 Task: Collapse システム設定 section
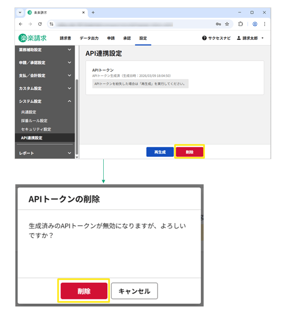pos(45,101)
